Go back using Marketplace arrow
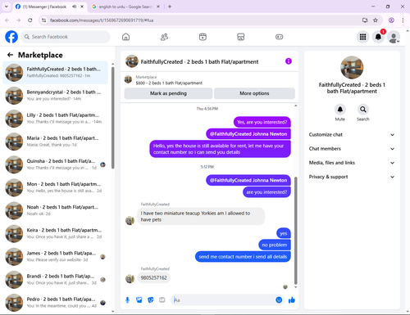 pos(10,55)
